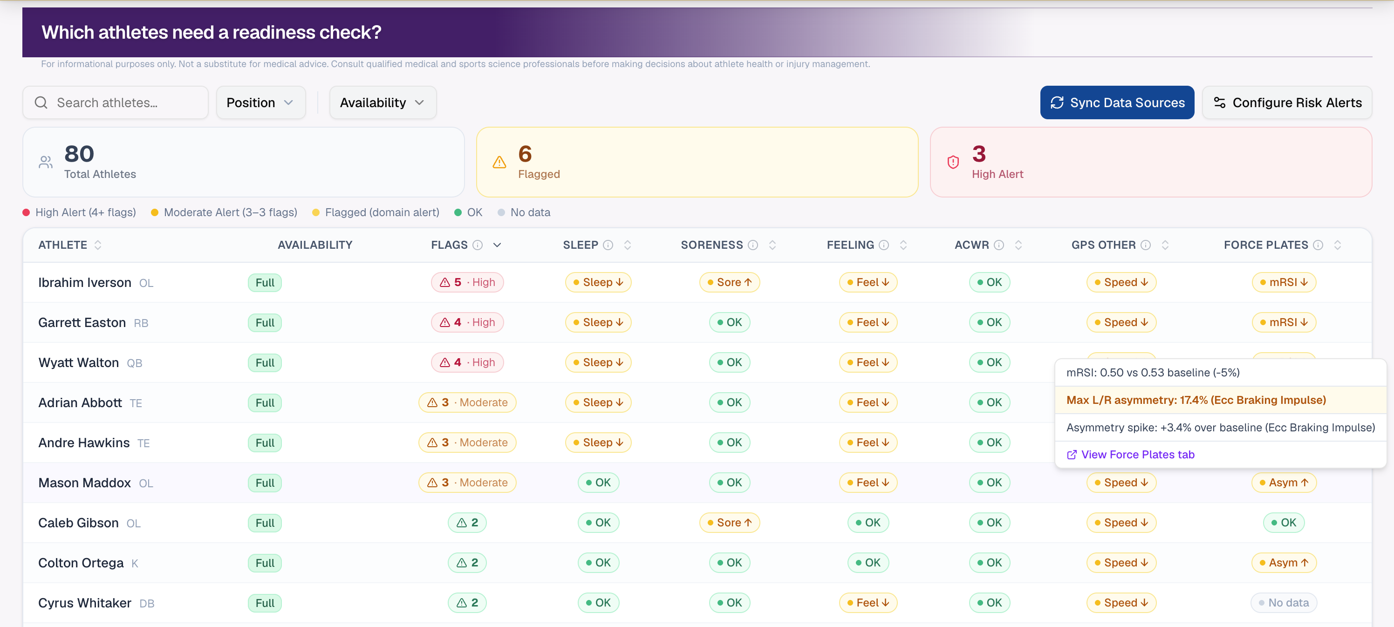Sort the Feeling column

903,245
